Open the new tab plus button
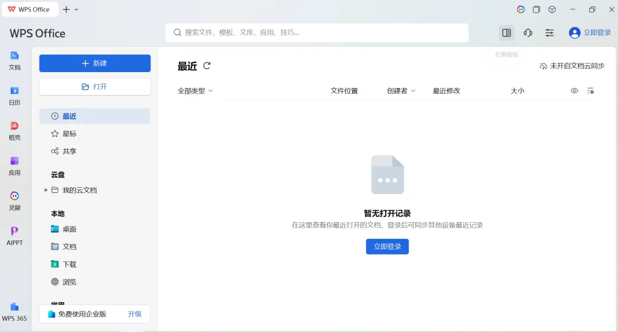Viewport: 618px width, 332px height. (66, 10)
